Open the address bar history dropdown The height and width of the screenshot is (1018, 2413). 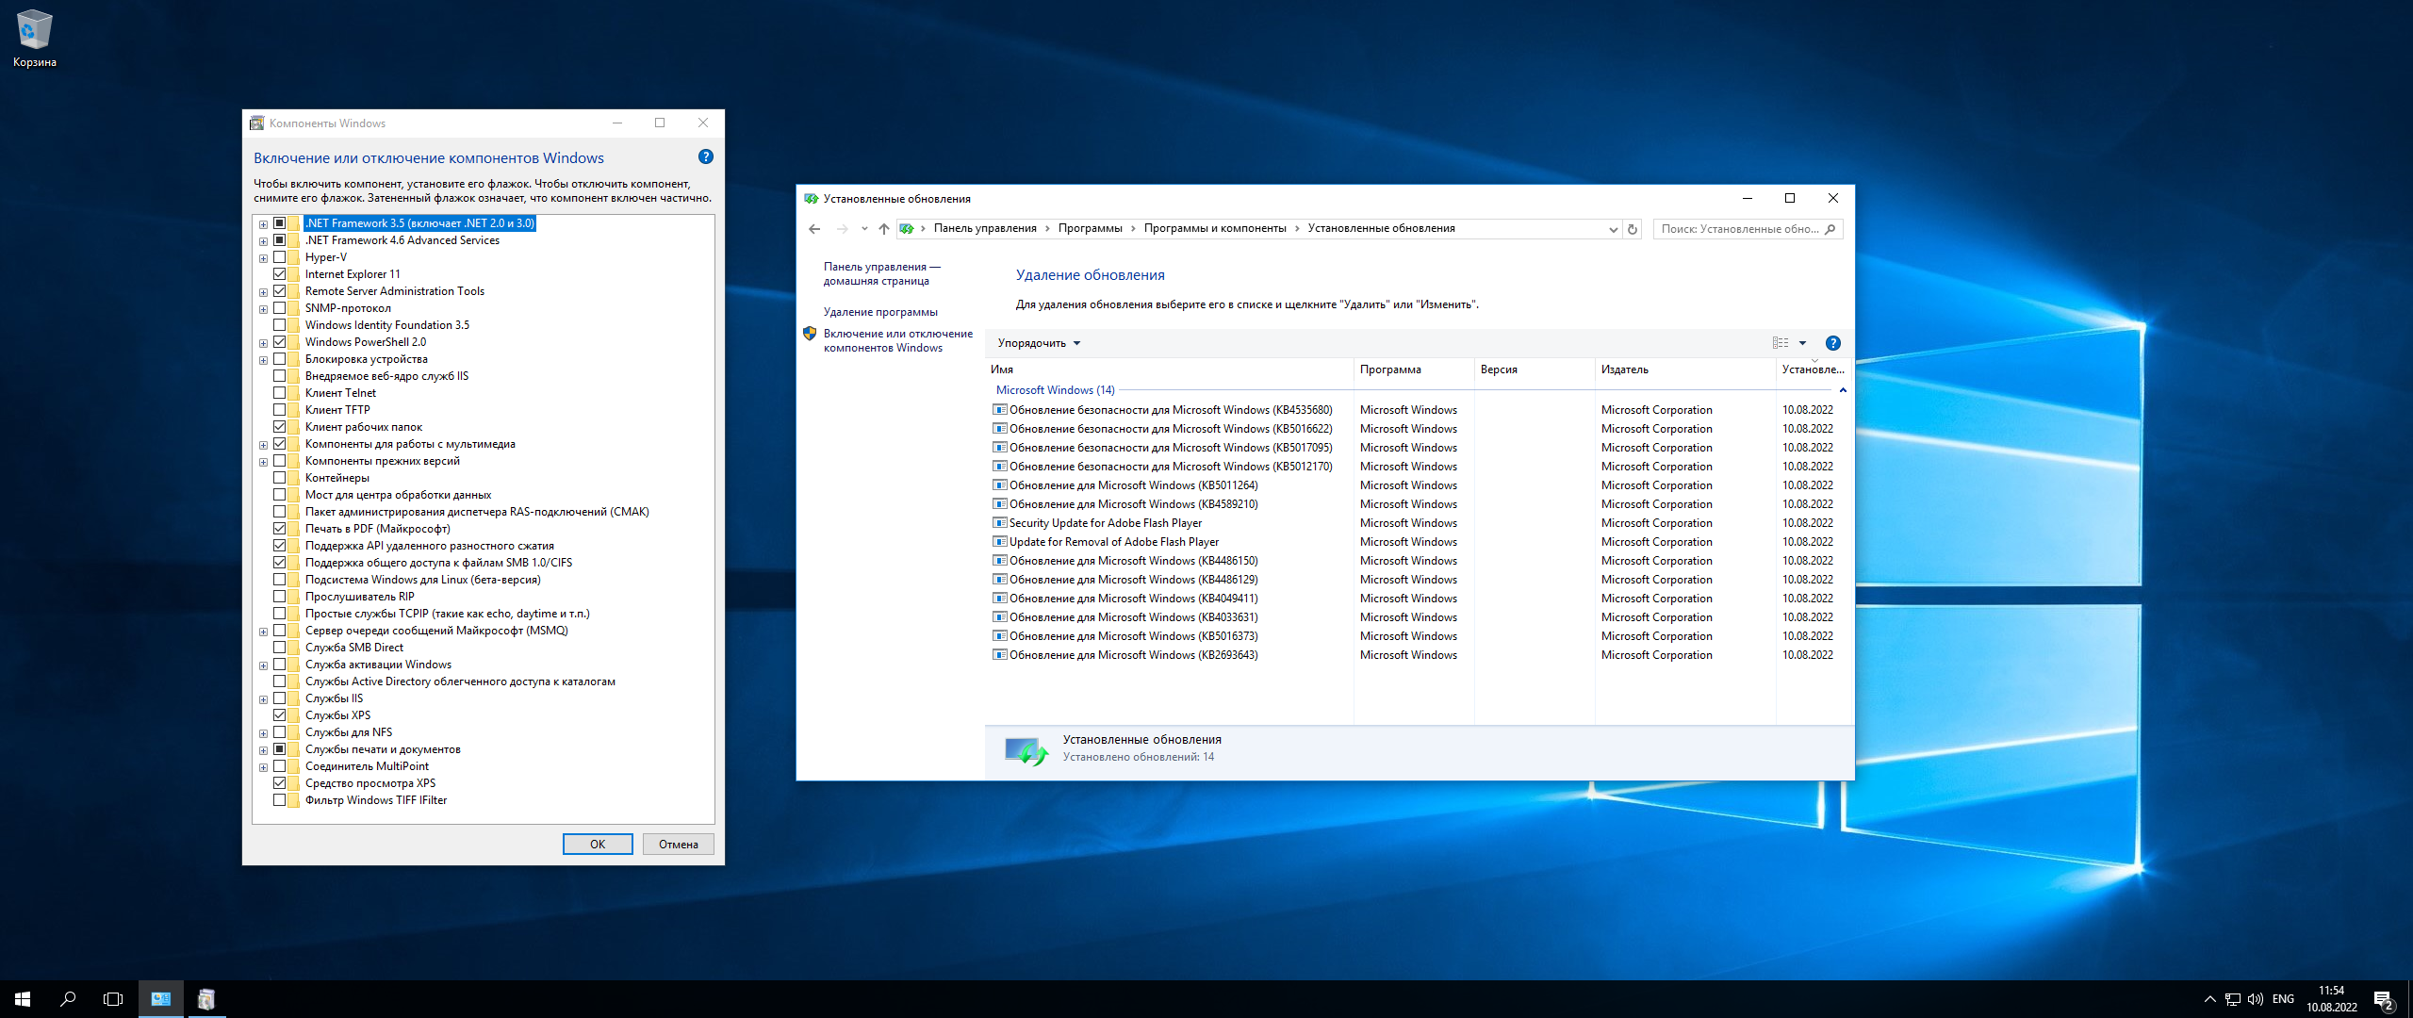click(1613, 229)
